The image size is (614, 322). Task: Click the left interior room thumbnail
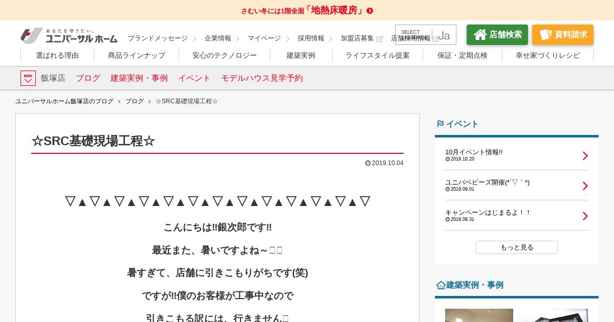(479, 315)
